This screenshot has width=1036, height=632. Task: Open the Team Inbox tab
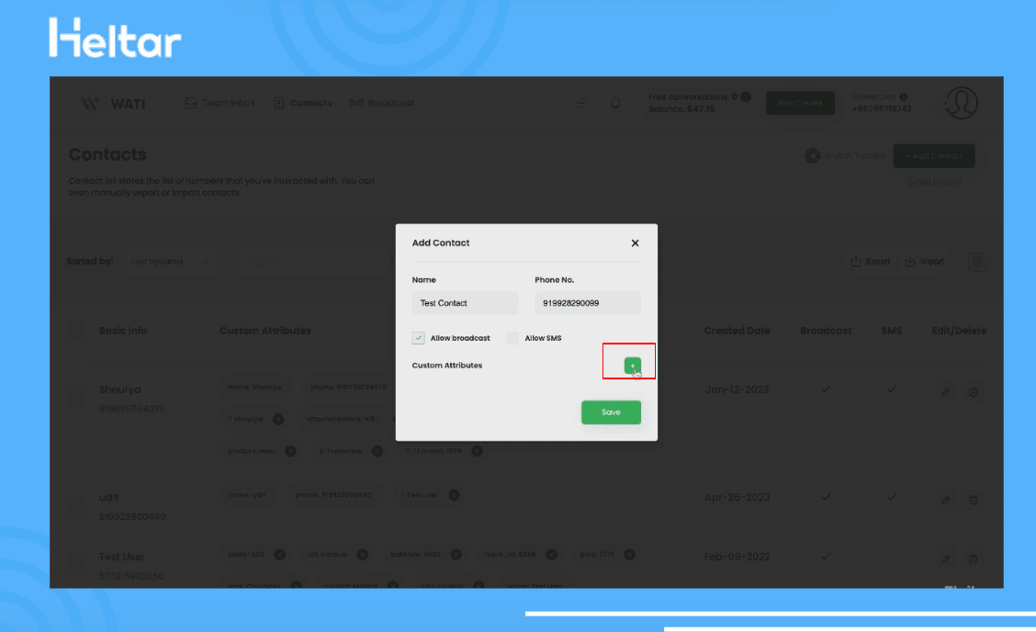(220, 103)
